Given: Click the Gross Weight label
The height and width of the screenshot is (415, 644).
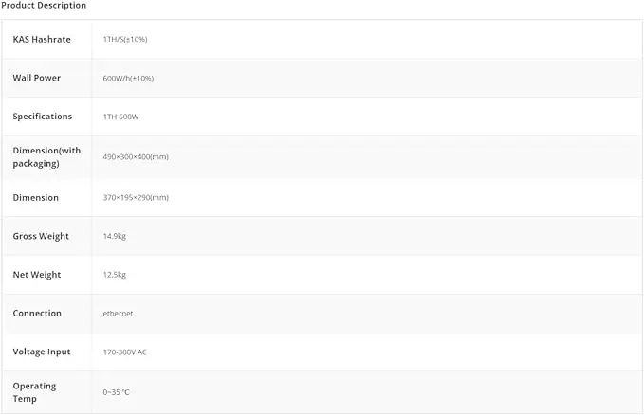Looking at the screenshot, I should [x=41, y=236].
